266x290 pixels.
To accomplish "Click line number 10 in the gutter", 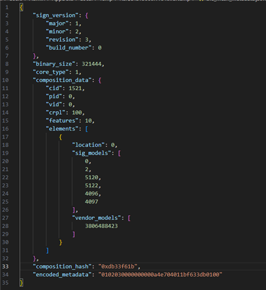I will (5, 80).
